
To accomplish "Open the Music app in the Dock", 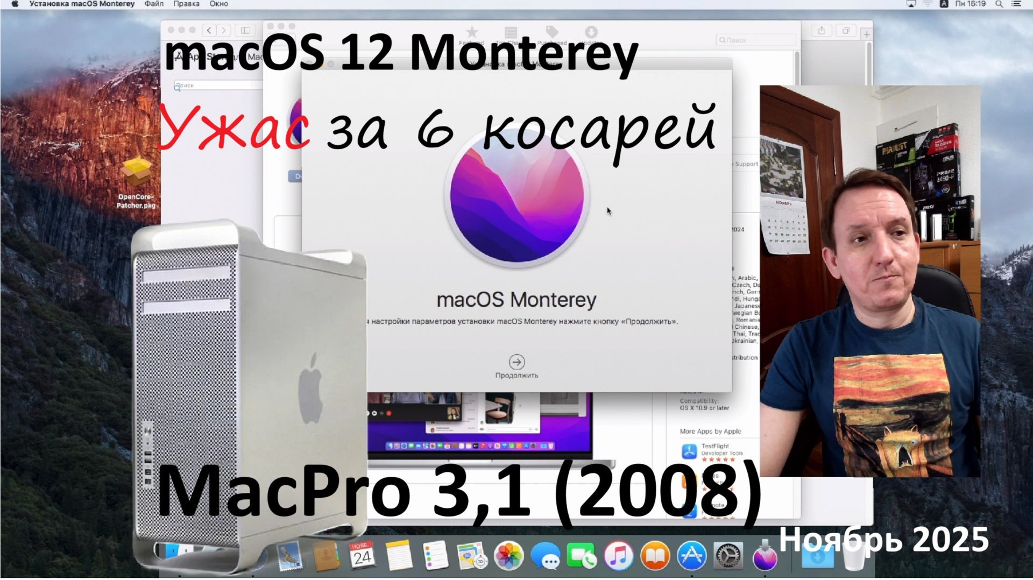I will (618, 556).
